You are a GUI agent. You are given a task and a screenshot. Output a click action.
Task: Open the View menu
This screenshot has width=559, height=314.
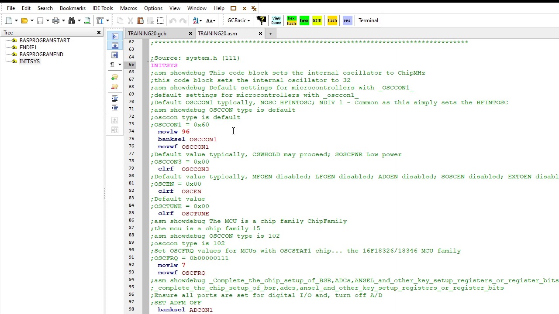pyautogui.click(x=175, y=8)
